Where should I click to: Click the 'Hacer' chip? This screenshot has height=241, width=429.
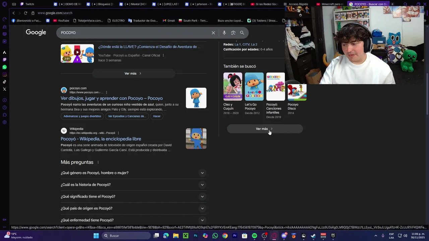tap(157, 116)
